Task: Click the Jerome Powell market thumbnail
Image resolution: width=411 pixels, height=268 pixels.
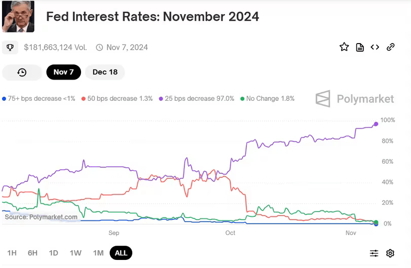Action: click(x=18, y=17)
